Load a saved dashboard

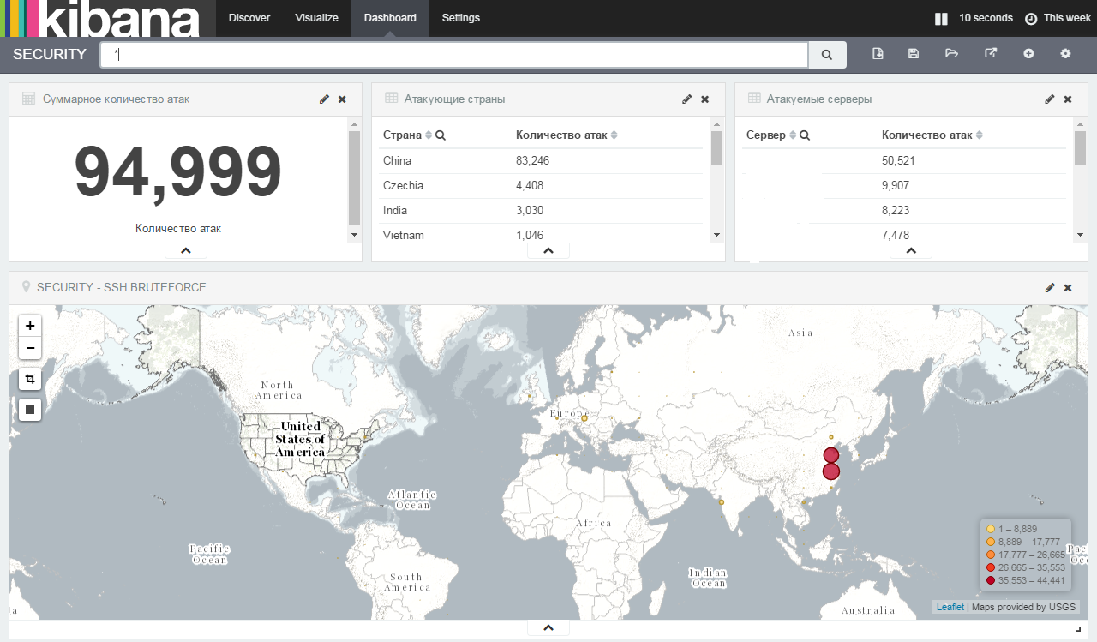[951, 54]
